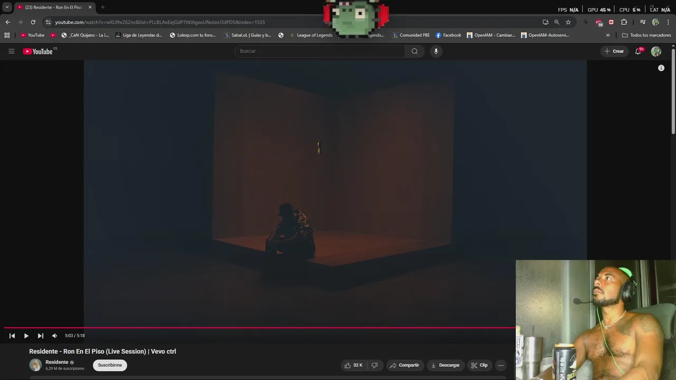
Task: Open a new browser tab
Action: tap(102, 7)
